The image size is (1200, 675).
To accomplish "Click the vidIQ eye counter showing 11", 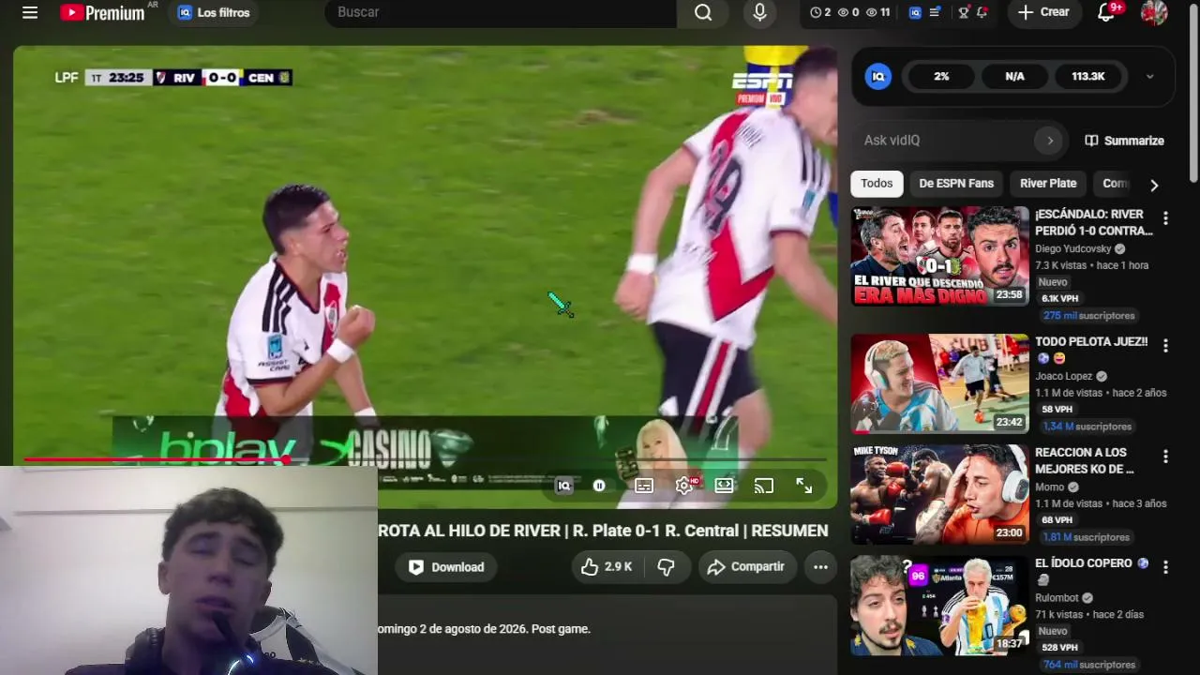I will [x=878, y=12].
